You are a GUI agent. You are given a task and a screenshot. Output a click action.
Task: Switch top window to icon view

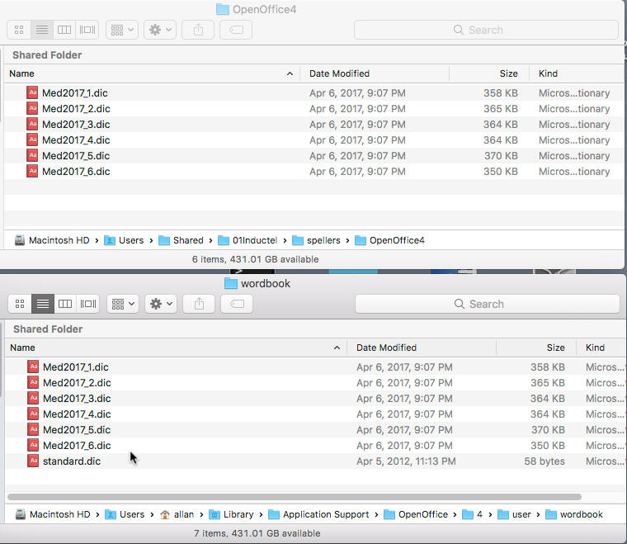tap(20, 30)
